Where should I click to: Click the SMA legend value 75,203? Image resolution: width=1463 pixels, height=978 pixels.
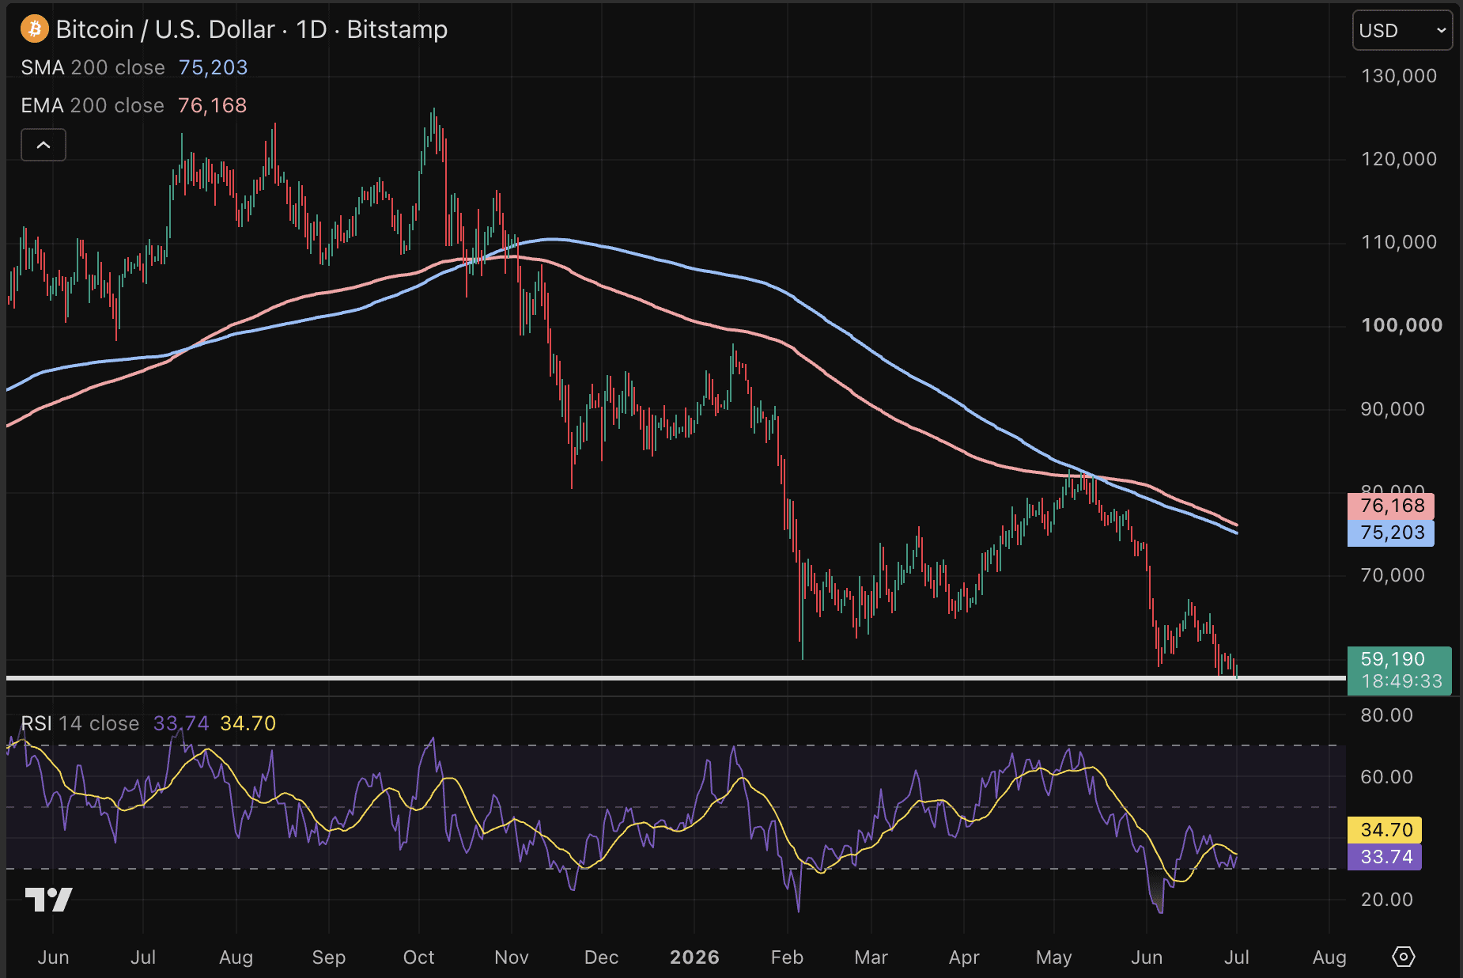click(213, 67)
